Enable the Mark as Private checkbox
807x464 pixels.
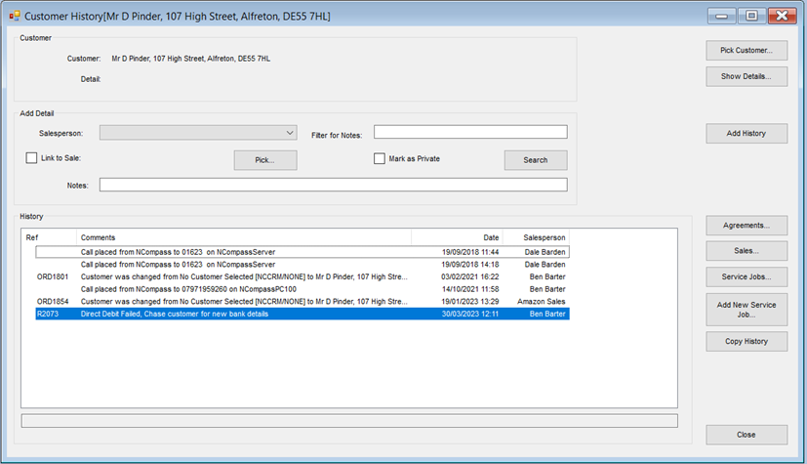[x=380, y=158]
